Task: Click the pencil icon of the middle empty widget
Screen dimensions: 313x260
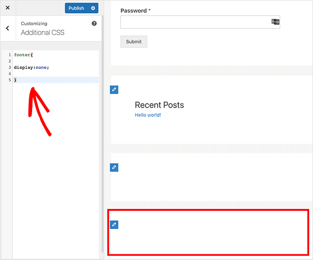Action: coord(114,167)
